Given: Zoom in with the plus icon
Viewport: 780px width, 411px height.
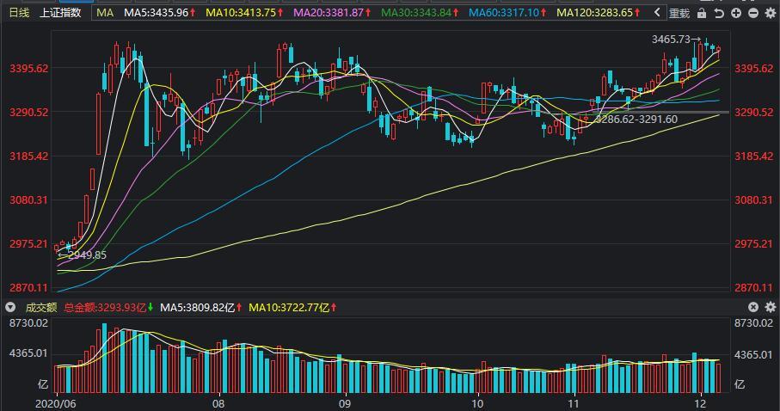Looking at the screenshot, I should 736,13.
